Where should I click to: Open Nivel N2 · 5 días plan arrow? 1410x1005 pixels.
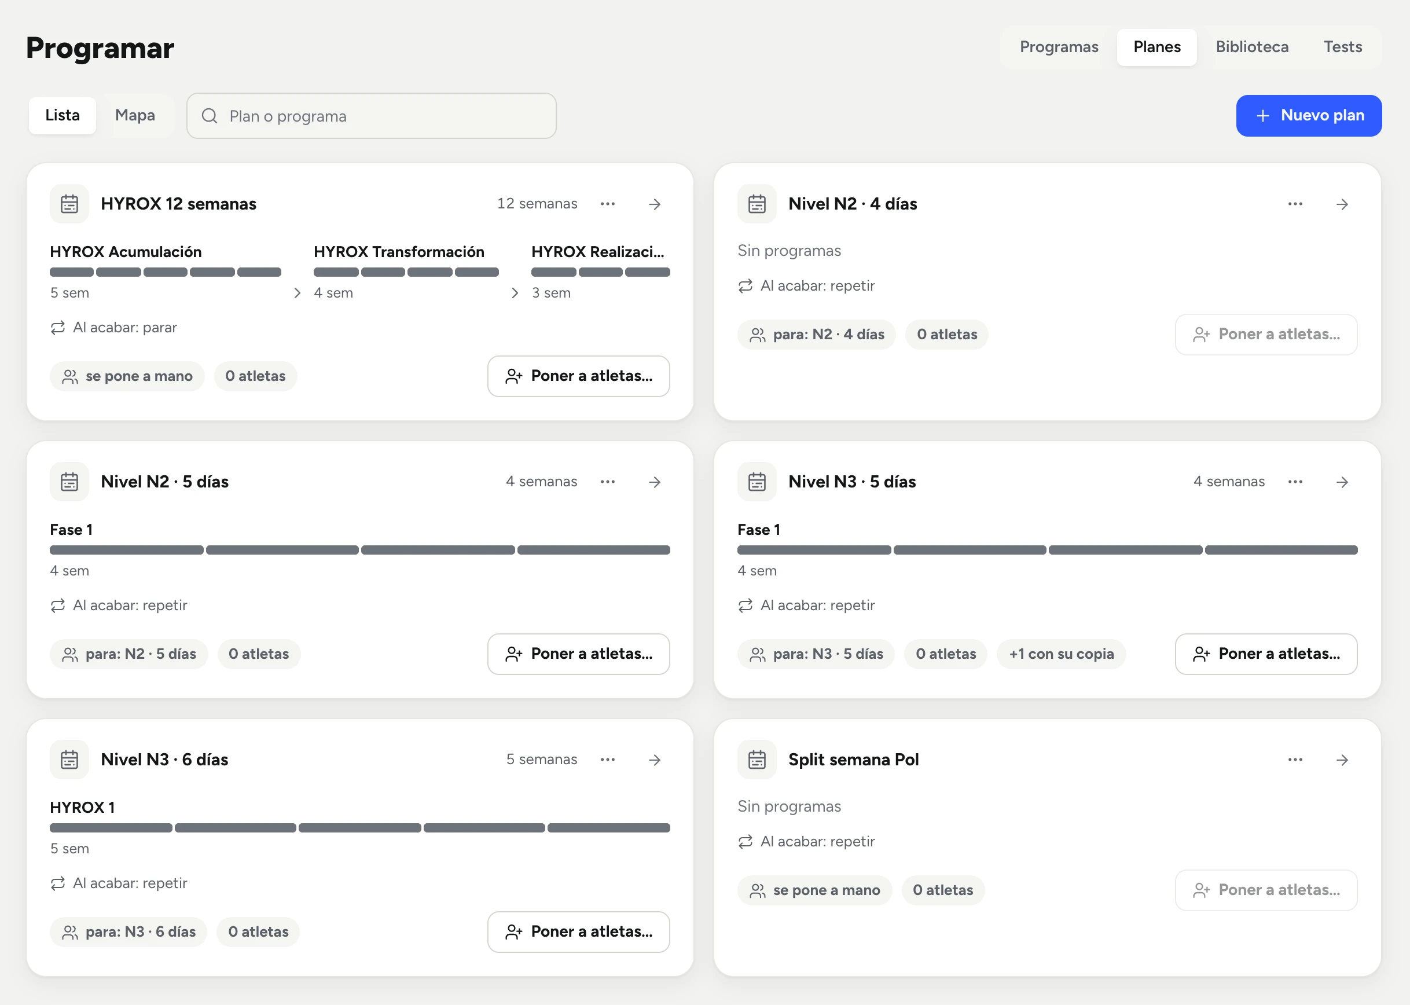655,482
